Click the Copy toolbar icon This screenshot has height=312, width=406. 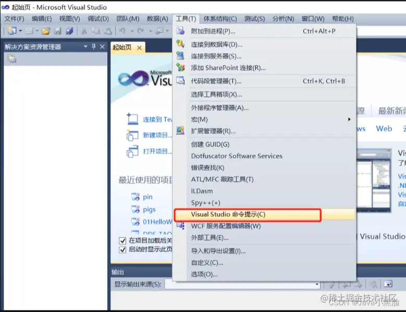click(96, 31)
